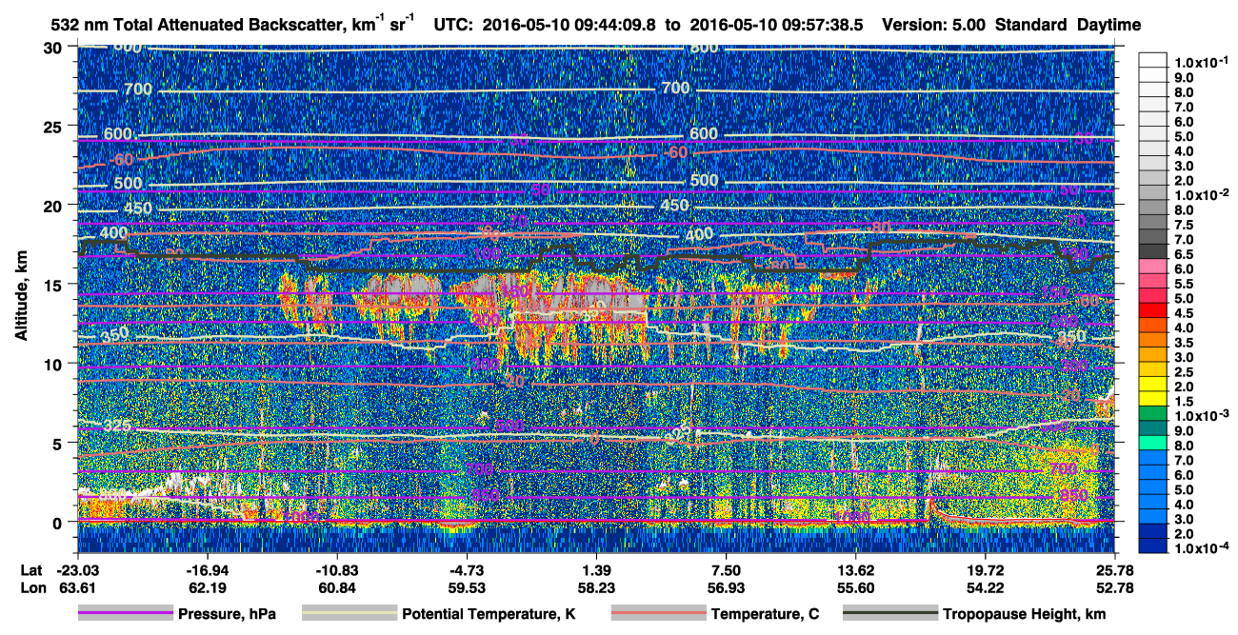Click the dark Tropopause Height legend line

point(890,614)
